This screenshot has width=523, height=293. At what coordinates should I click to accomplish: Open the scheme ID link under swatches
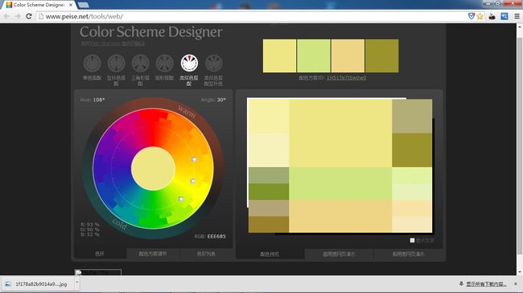click(346, 78)
